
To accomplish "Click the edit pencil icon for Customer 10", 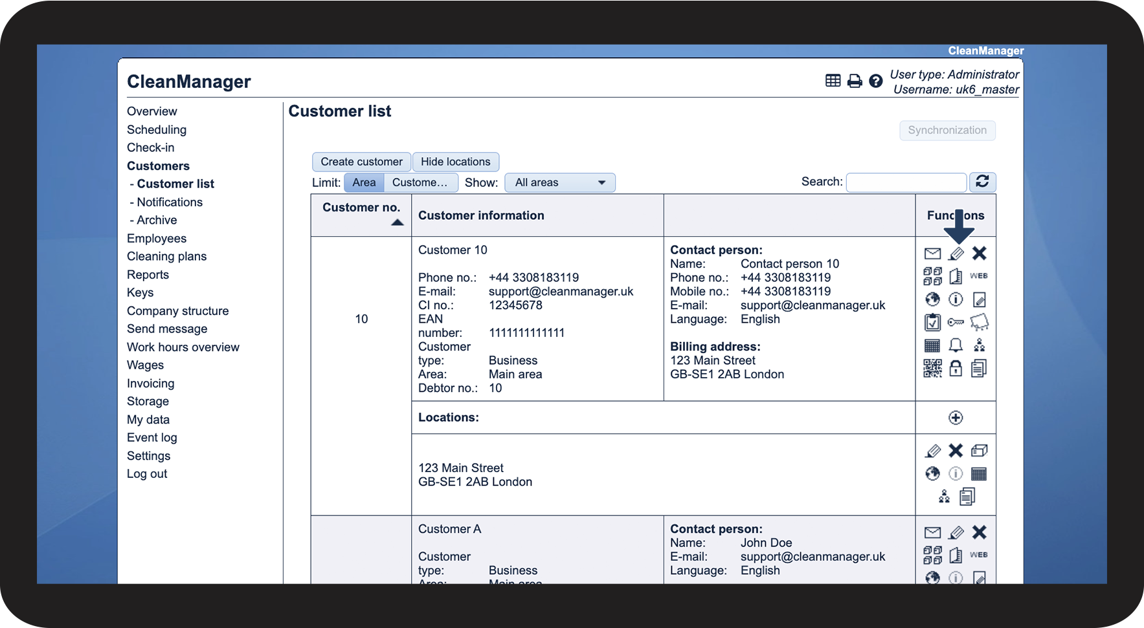I will [956, 254].
